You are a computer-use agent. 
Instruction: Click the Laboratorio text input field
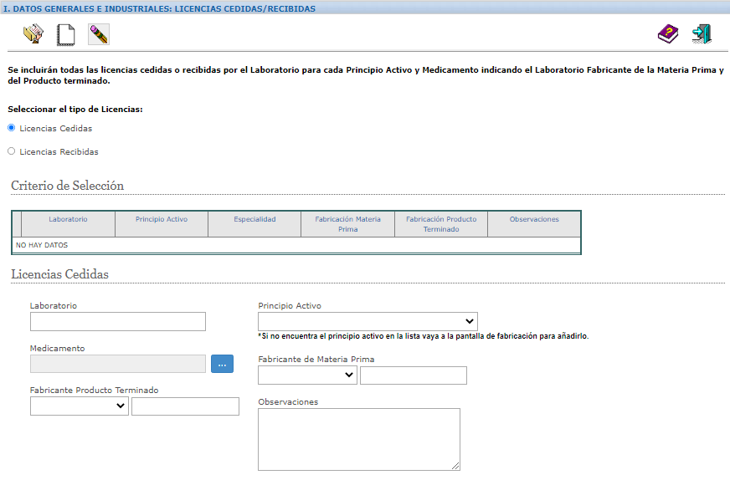click(118, 322)
